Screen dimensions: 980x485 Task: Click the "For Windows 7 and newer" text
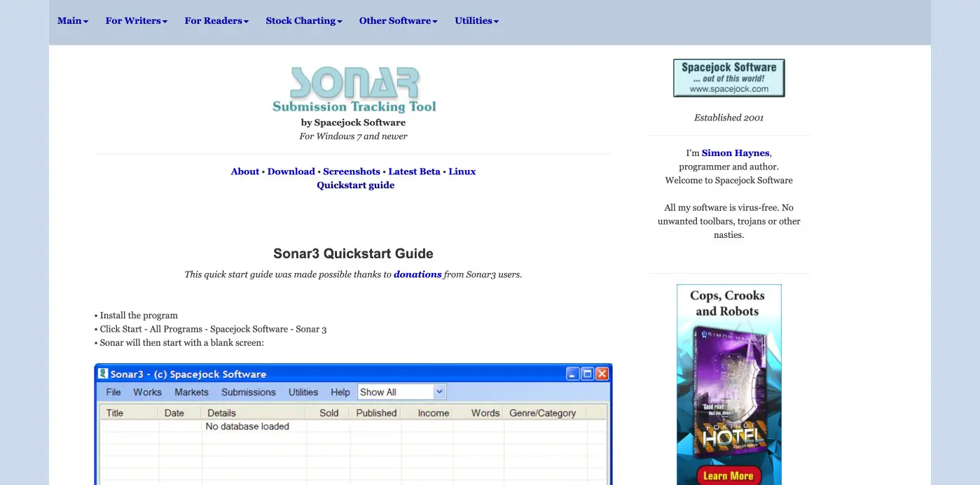coord(353,136)
